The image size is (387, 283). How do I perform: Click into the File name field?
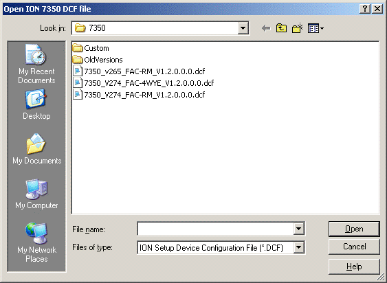215,229
